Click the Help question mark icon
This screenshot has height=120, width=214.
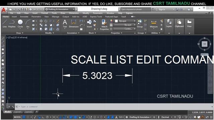coord(189,9)
